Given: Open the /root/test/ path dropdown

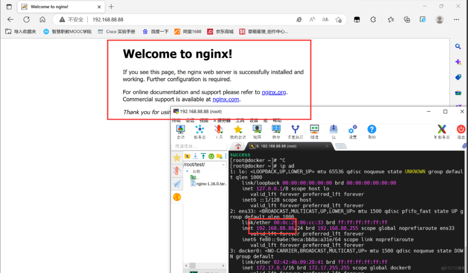Looking at the screenshot, I should tap(223, 165).
